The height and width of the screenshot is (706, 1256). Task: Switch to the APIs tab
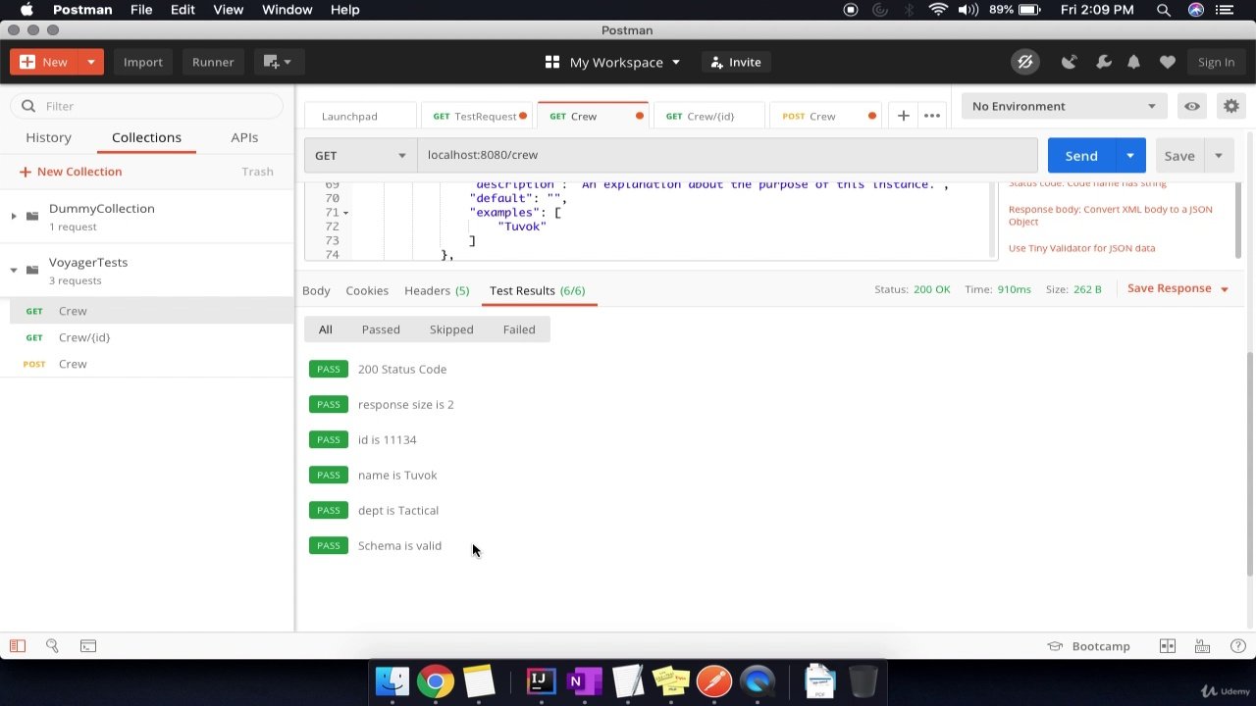[x=244, y=137]
